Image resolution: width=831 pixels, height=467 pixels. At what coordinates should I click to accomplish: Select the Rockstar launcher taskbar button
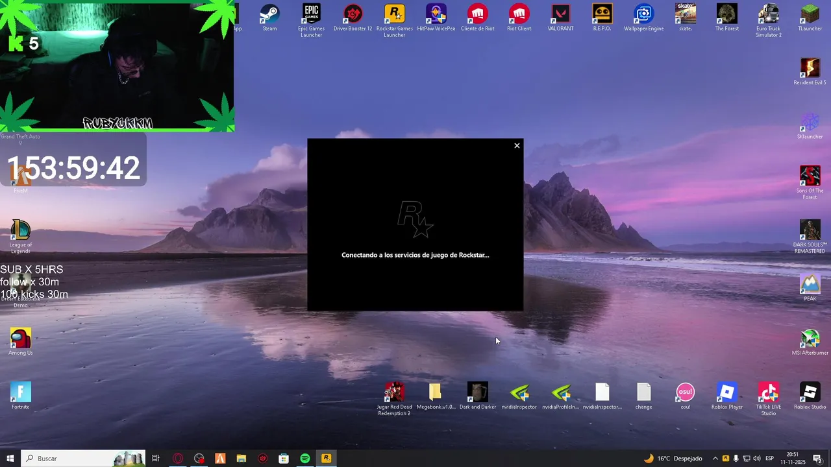[326, 459]
